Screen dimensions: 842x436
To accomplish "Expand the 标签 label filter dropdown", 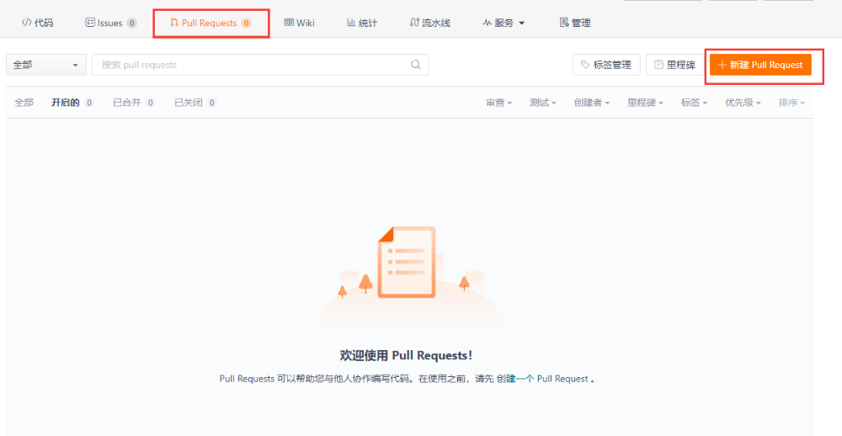I will click(x=695, y=103).
